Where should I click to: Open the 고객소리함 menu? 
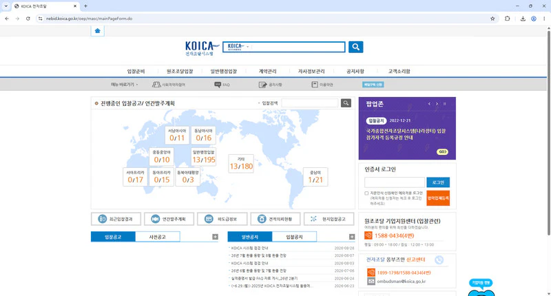pyautogui.click(x=399, y=72)
